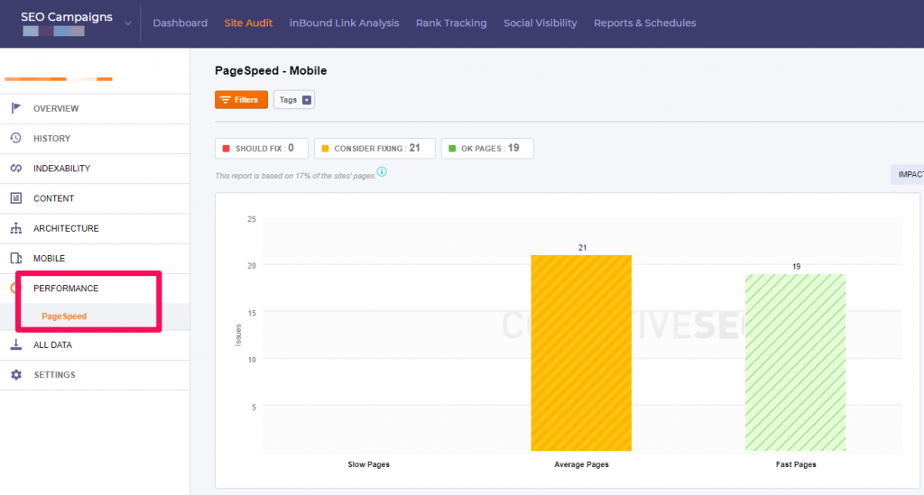Click the History clock icon
Image resolution: width=924 pixels, height=495 pixels.
pyautogui.click(x=16, y=138)
